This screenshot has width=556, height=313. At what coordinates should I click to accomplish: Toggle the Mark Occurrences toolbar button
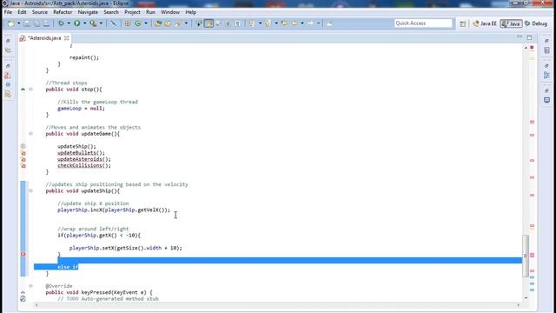[x=199, y=23]
